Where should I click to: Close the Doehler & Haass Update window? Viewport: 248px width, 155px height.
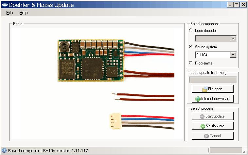coord(243,5)
